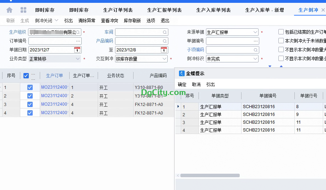The height and width of the screenshot is (190, 326).
Task: Expand the 来源单据 dropdown
Action: click(255, 32)
